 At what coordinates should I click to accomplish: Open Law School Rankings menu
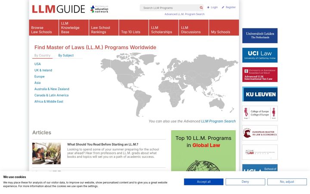(104, 28)
